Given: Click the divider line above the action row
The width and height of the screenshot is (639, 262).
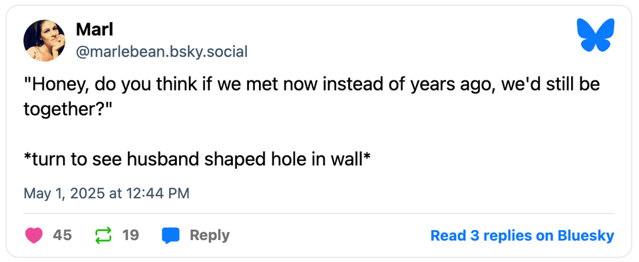Looking at the screenshot, I should 319,213.
